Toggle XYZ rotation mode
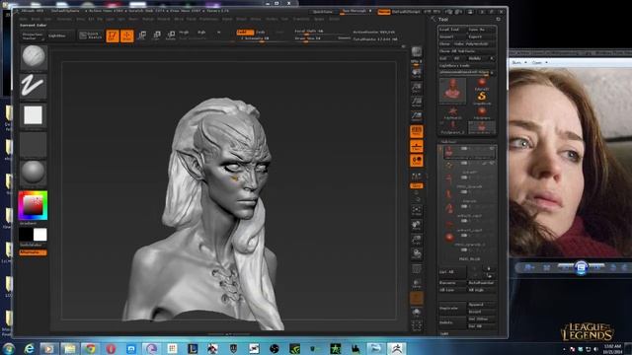 click(x=417, y=185)
